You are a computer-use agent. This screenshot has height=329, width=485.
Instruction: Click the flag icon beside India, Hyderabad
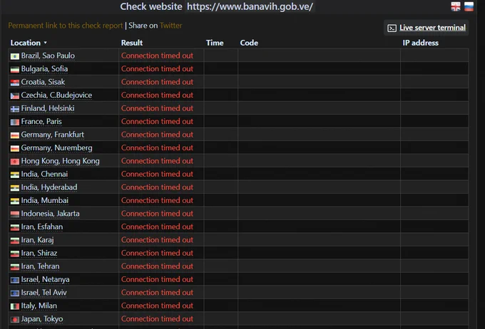click(x=15, y=188)
